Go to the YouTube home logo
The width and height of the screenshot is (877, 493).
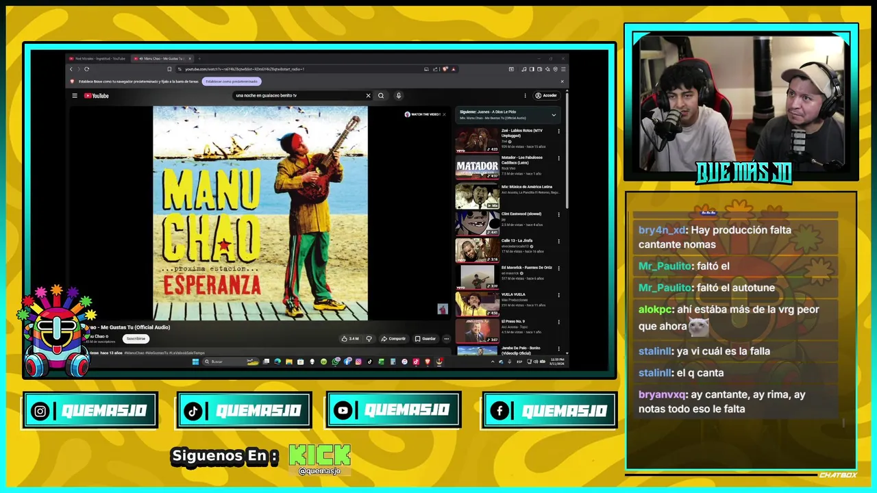click(x=97, y=96)
